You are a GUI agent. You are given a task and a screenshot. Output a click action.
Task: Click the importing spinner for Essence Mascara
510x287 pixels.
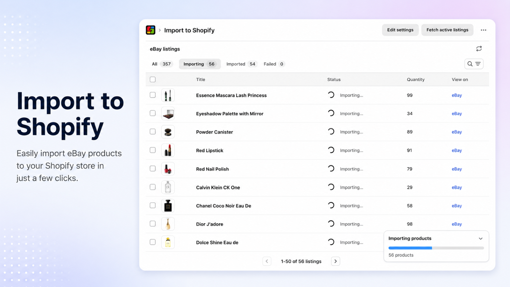coord(331,95)
